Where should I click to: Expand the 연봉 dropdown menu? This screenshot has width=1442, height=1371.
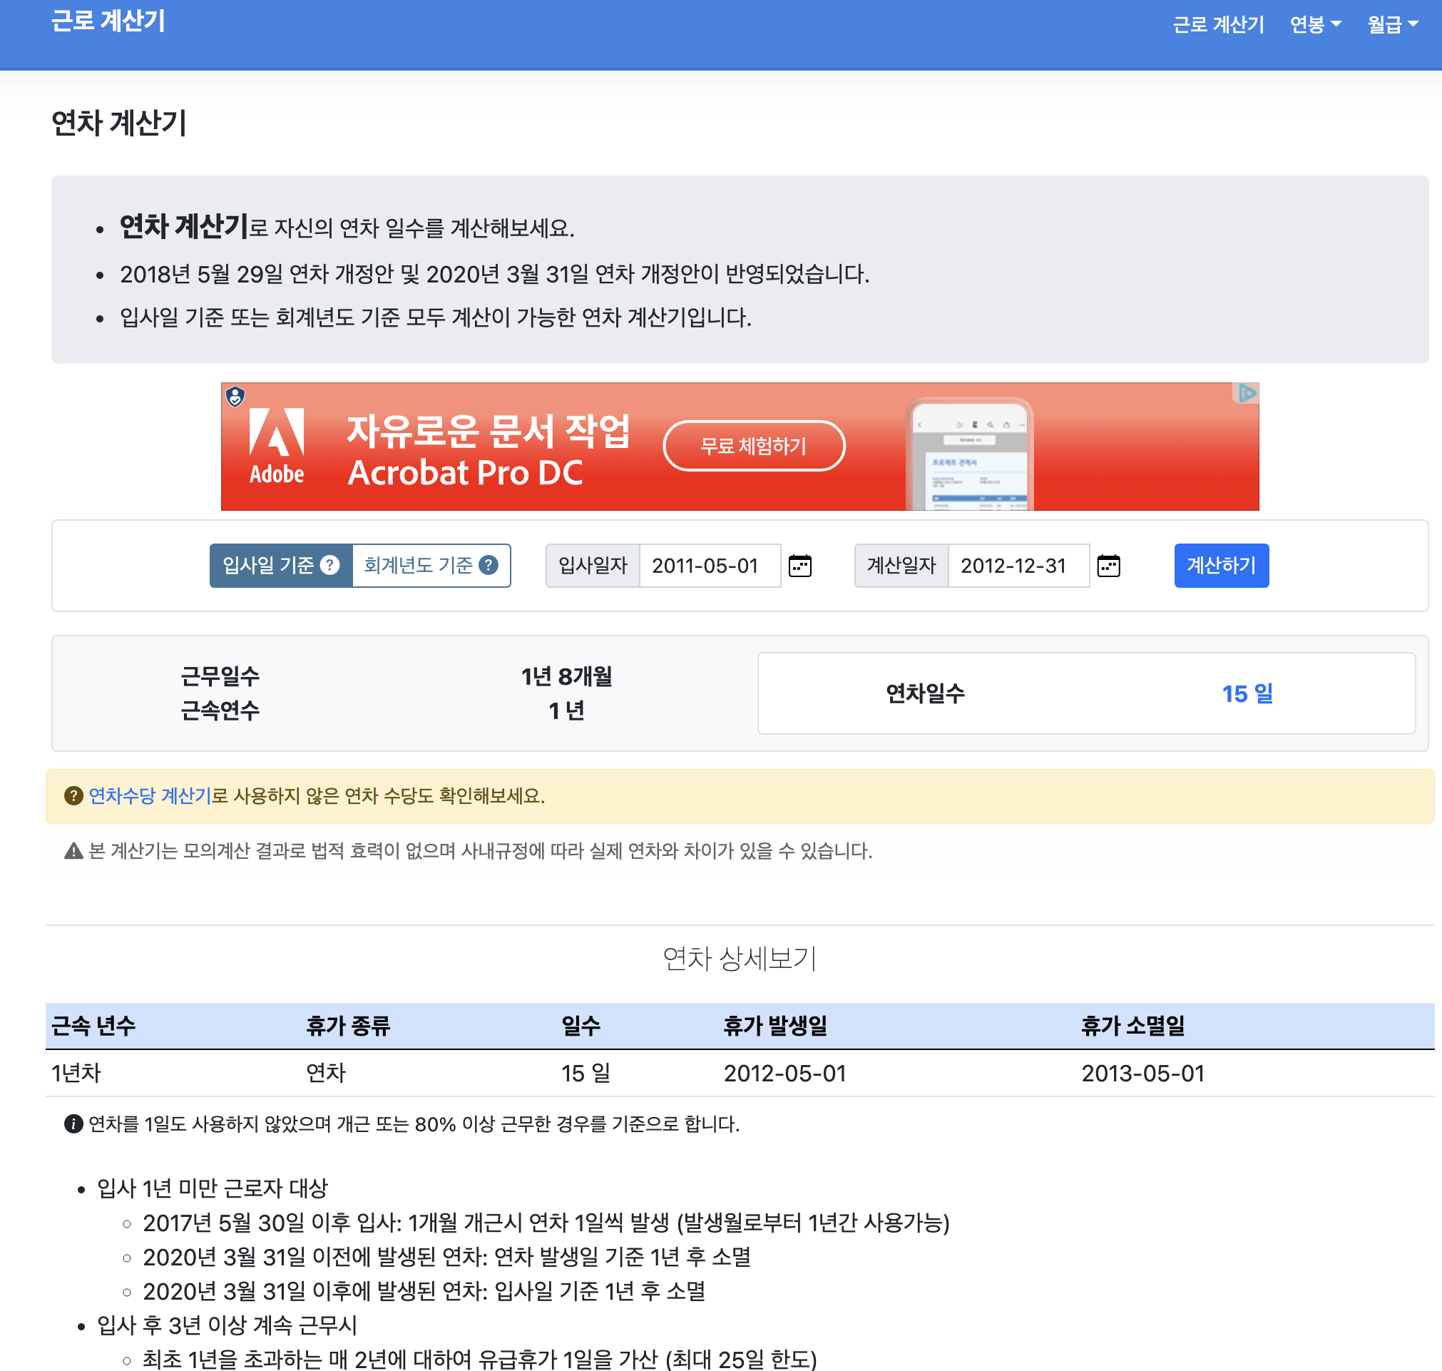pyautogui.click(x=1315, y=24)
